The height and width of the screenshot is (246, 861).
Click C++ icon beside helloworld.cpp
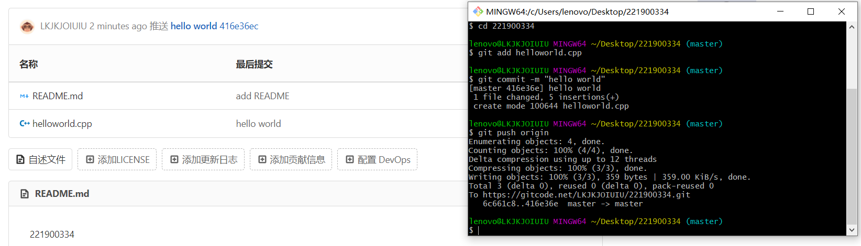point(24,124)
